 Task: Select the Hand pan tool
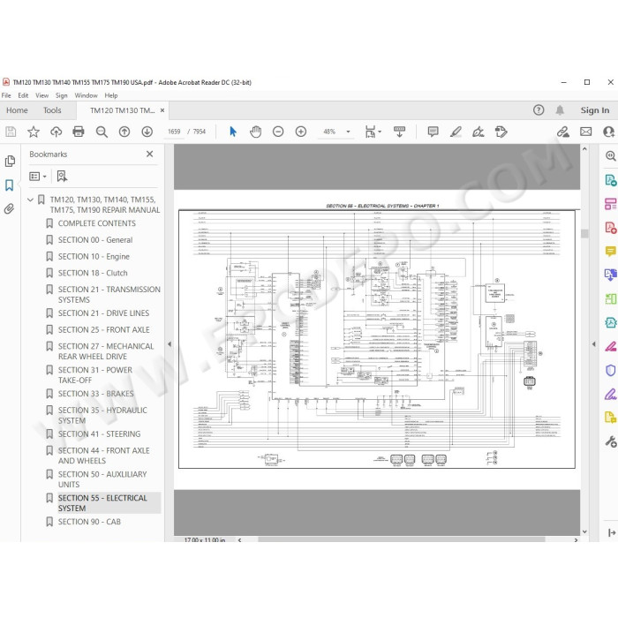(x=255, y=132)
